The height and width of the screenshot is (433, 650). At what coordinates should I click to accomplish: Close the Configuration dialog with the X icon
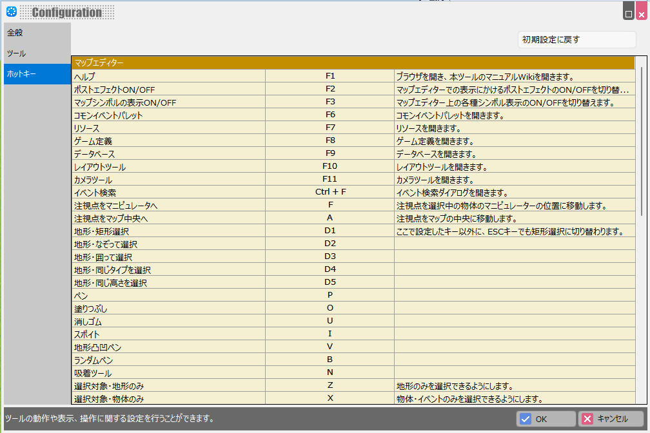(640, 12)
